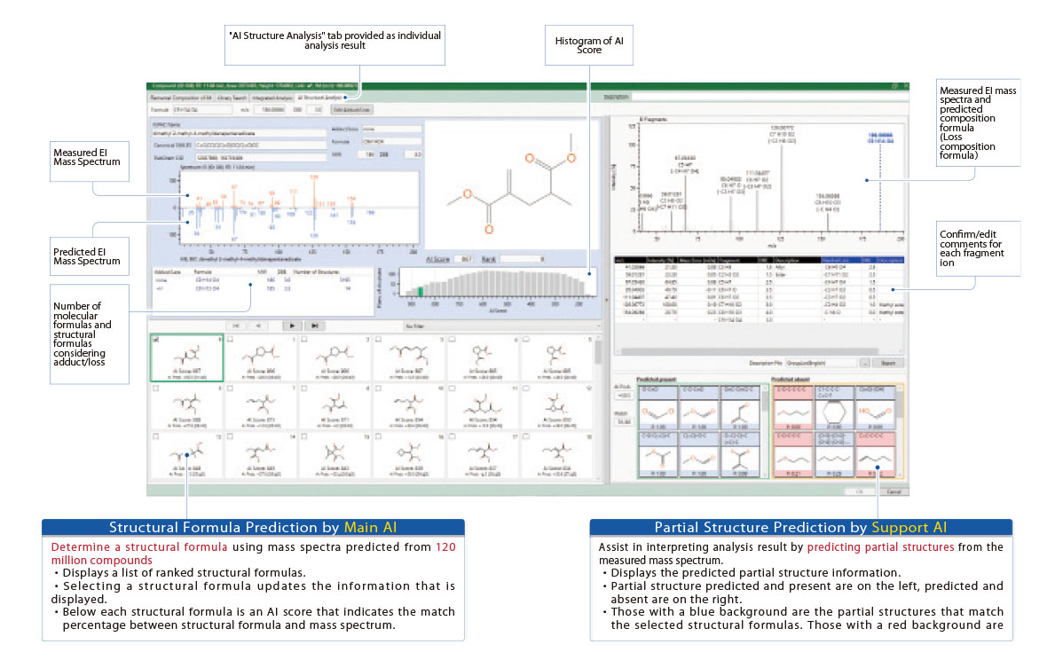This screenshot has width=1055, height=660.
Task: Click the Rank value field
Action: pyautogui.click(x=523, y=259)
